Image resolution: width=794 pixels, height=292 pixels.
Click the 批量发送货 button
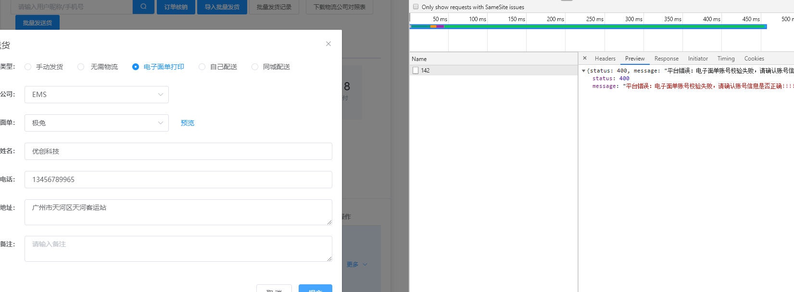pos(38,23)
